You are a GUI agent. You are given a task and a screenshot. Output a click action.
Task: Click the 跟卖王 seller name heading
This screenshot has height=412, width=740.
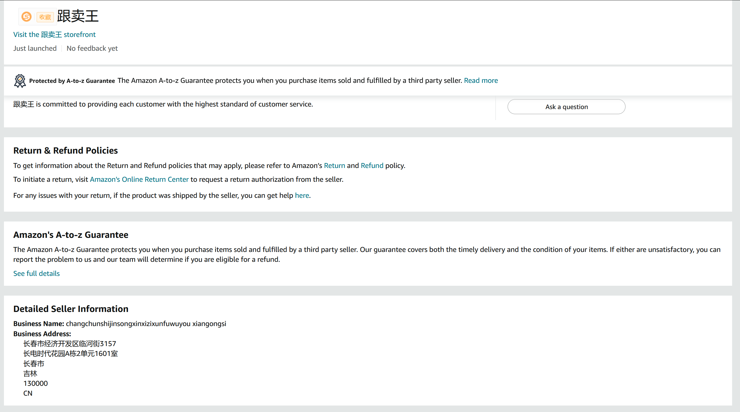click(x=78, y=16)
